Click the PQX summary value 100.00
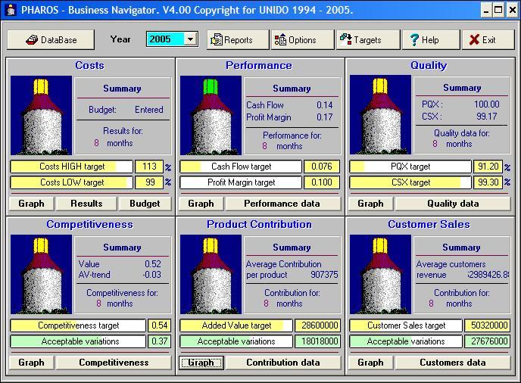This screenshot has height=383, width=521. pyautogui.click(x=486, y=104)
